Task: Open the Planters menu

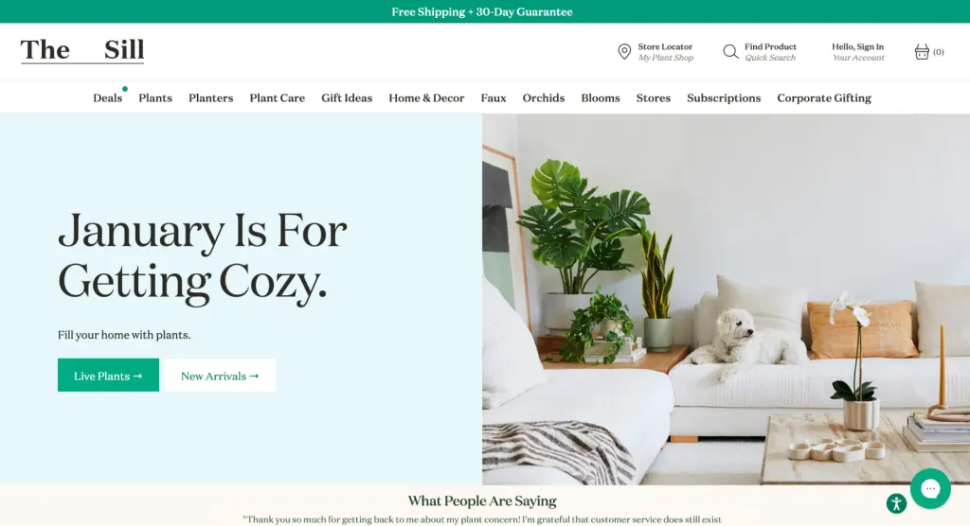Action: [211, 97]
